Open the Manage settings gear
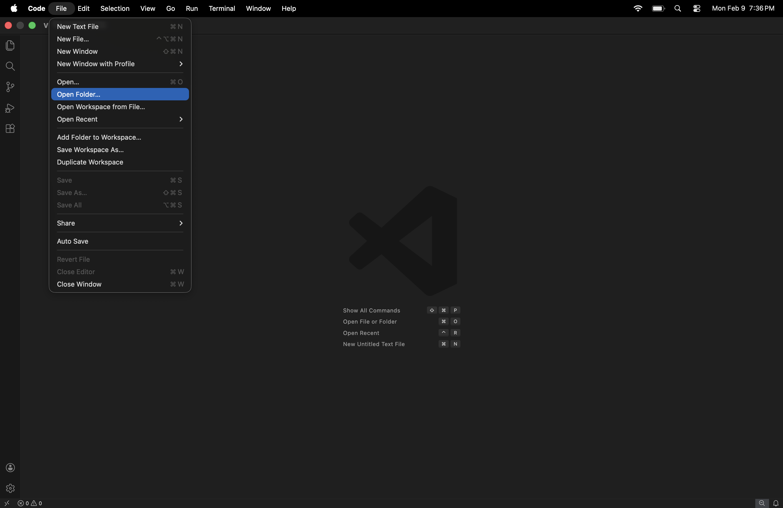The width and height of the screenshot is (783, 508). click(10, 488)
